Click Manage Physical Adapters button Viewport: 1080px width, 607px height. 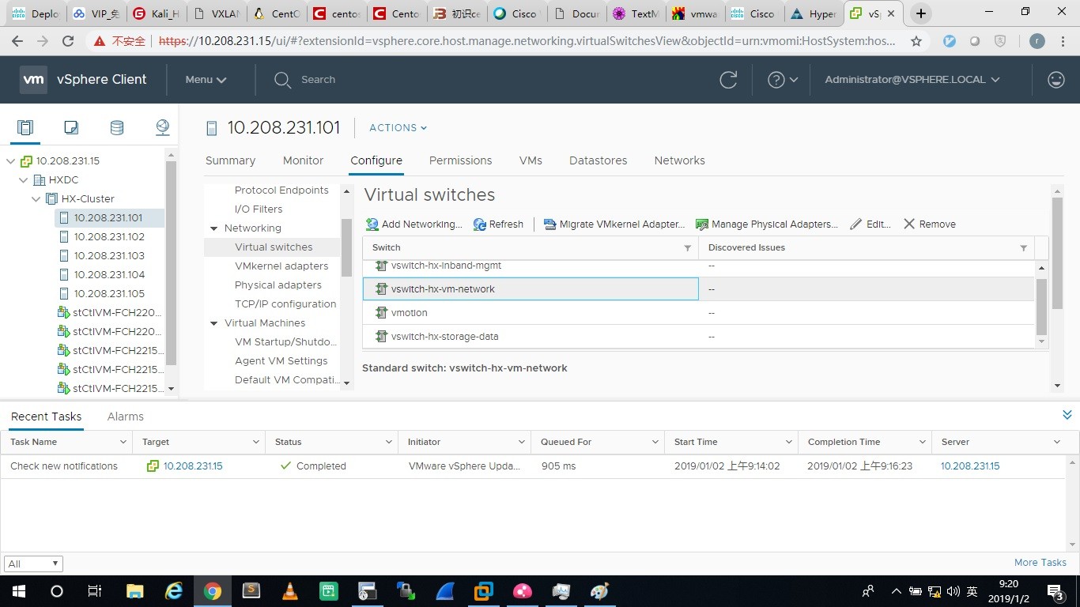coord(766,224)
